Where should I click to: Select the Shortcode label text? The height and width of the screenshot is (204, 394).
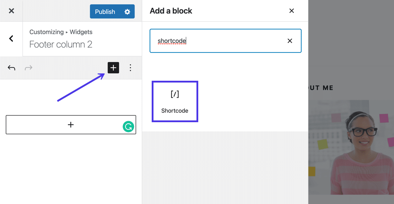175,110
